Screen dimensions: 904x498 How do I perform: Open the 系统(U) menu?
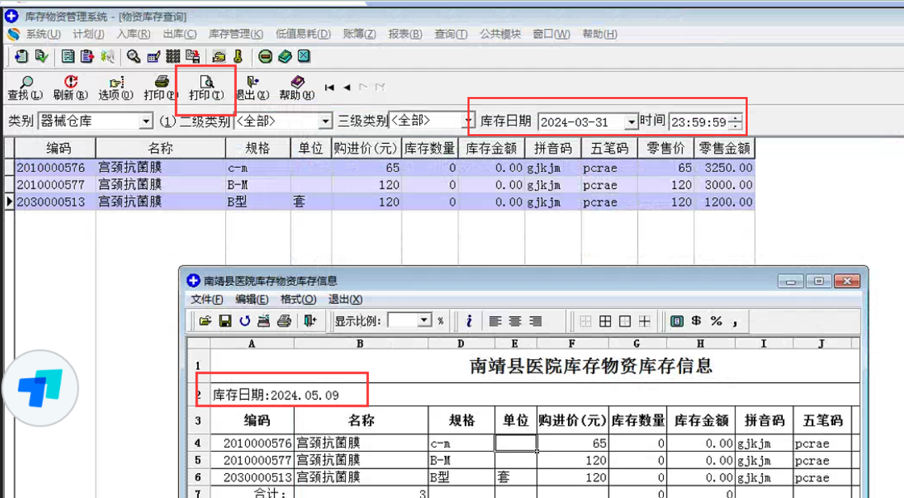[43, 34]
